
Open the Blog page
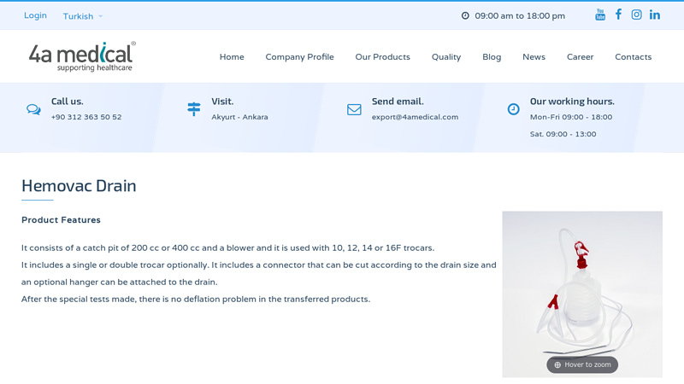[x=492, y=57]
